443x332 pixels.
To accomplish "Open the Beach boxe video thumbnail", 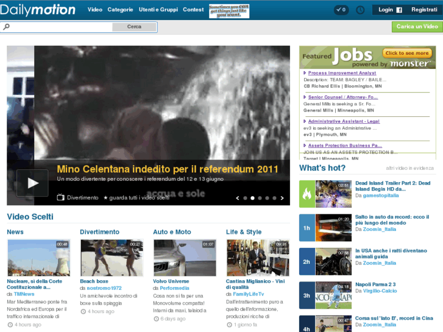I will [112, 258].
